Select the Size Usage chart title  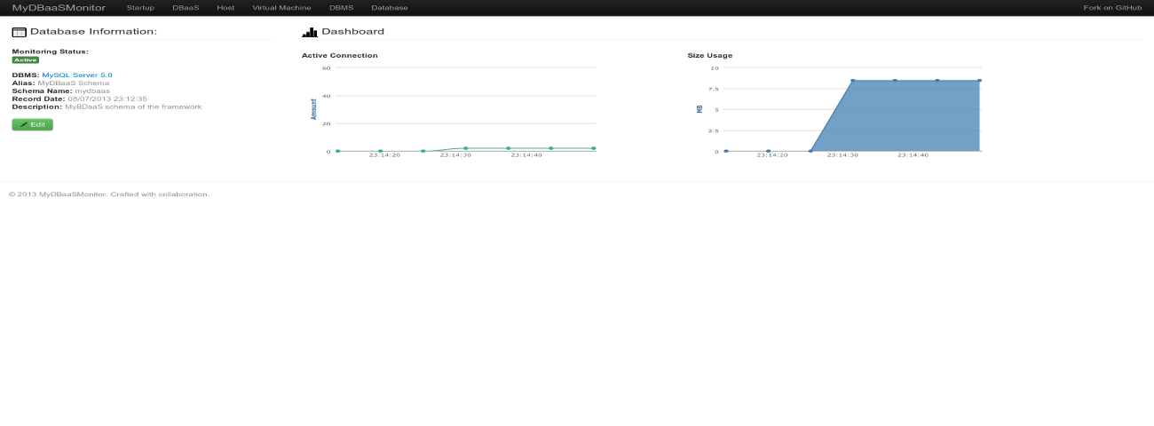point(710,55)
